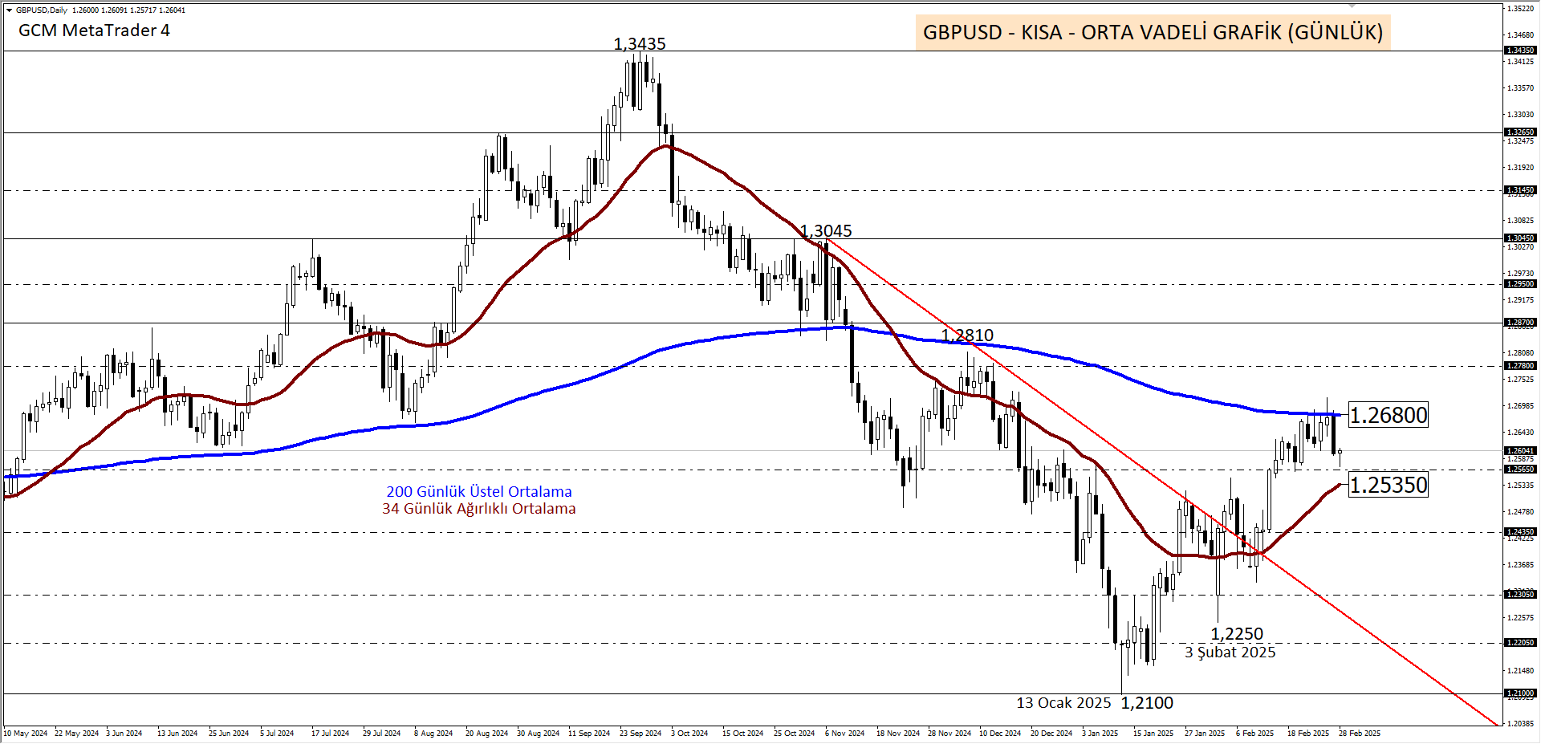
Task: Click the 34 Günlük Ağırlıklı Ortalama legend
Action: pyautogui.click(x=479, y=509)
